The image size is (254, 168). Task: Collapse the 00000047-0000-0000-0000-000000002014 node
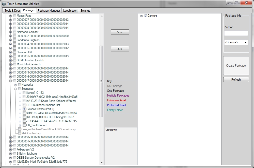pos(10,81)
